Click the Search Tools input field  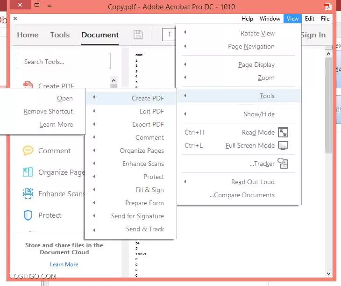tap(64, 61)
